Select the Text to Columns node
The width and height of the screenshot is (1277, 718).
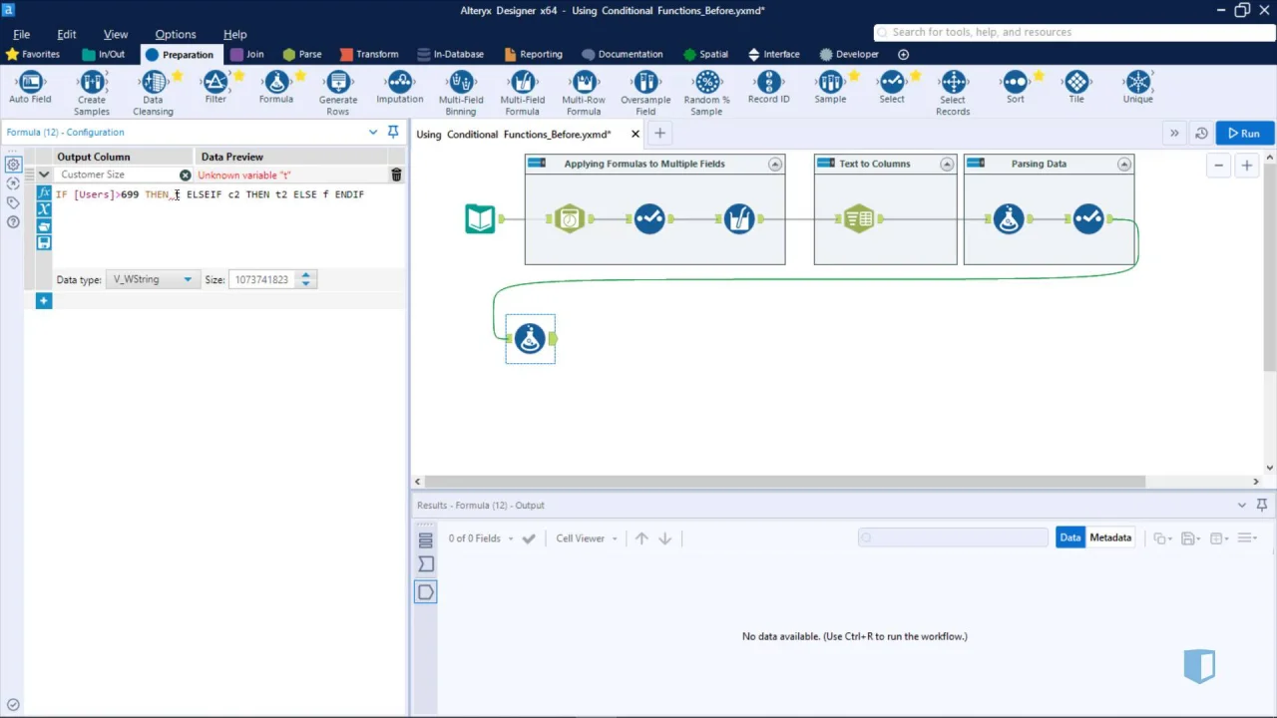859,218
